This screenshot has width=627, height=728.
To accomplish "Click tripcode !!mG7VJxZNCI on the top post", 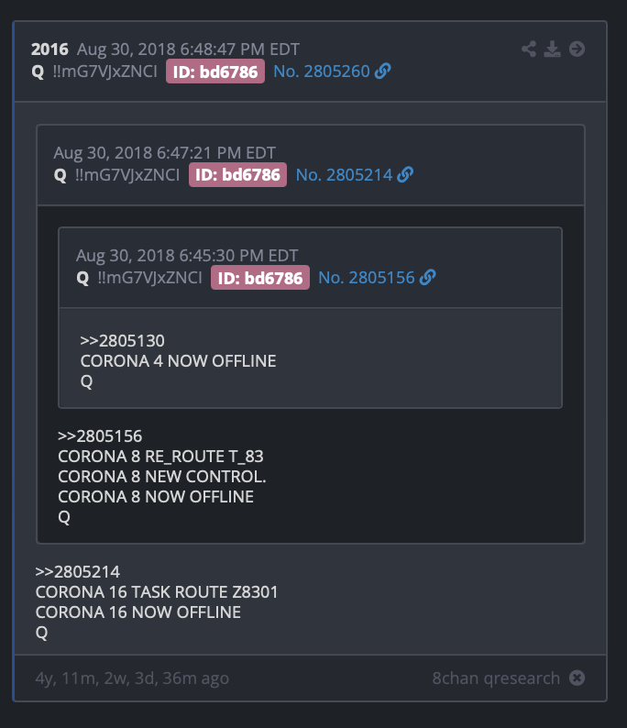I will 104,72.
